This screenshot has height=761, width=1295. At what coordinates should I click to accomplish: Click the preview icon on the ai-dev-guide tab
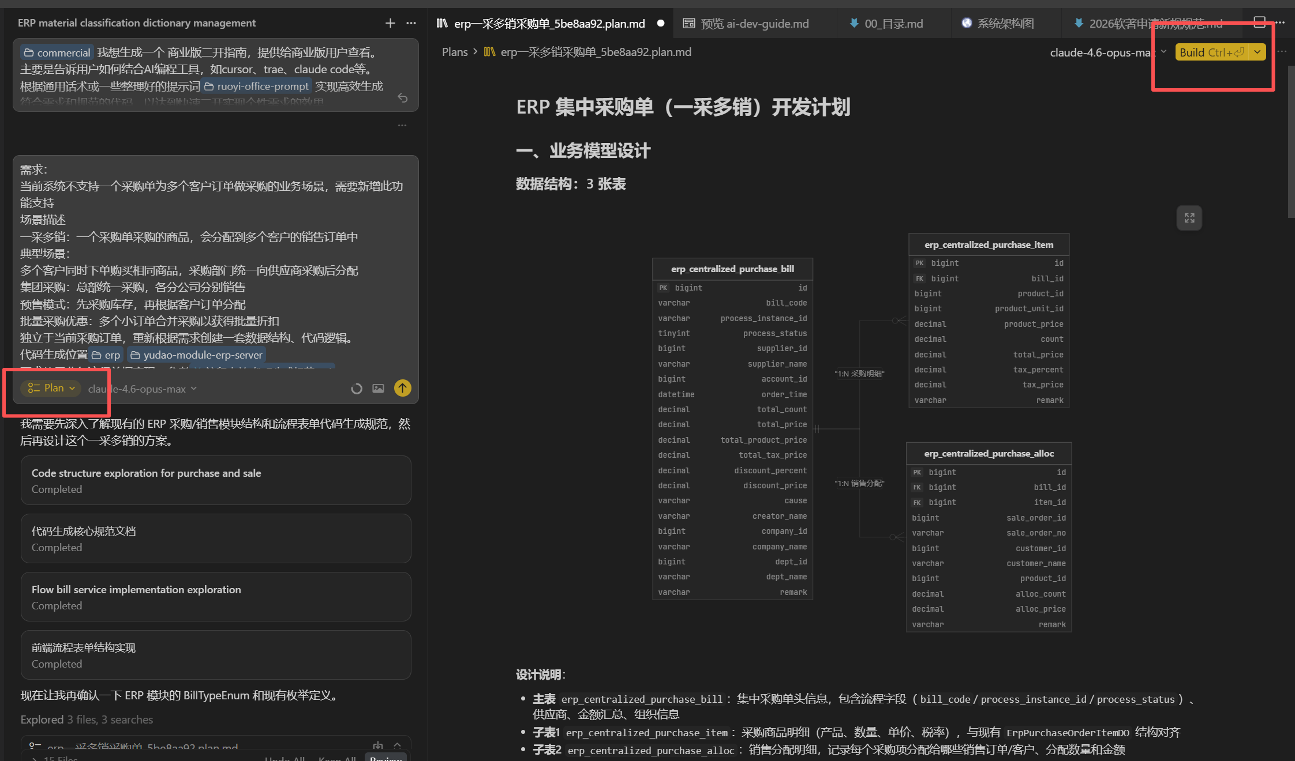tap(689, 23)
